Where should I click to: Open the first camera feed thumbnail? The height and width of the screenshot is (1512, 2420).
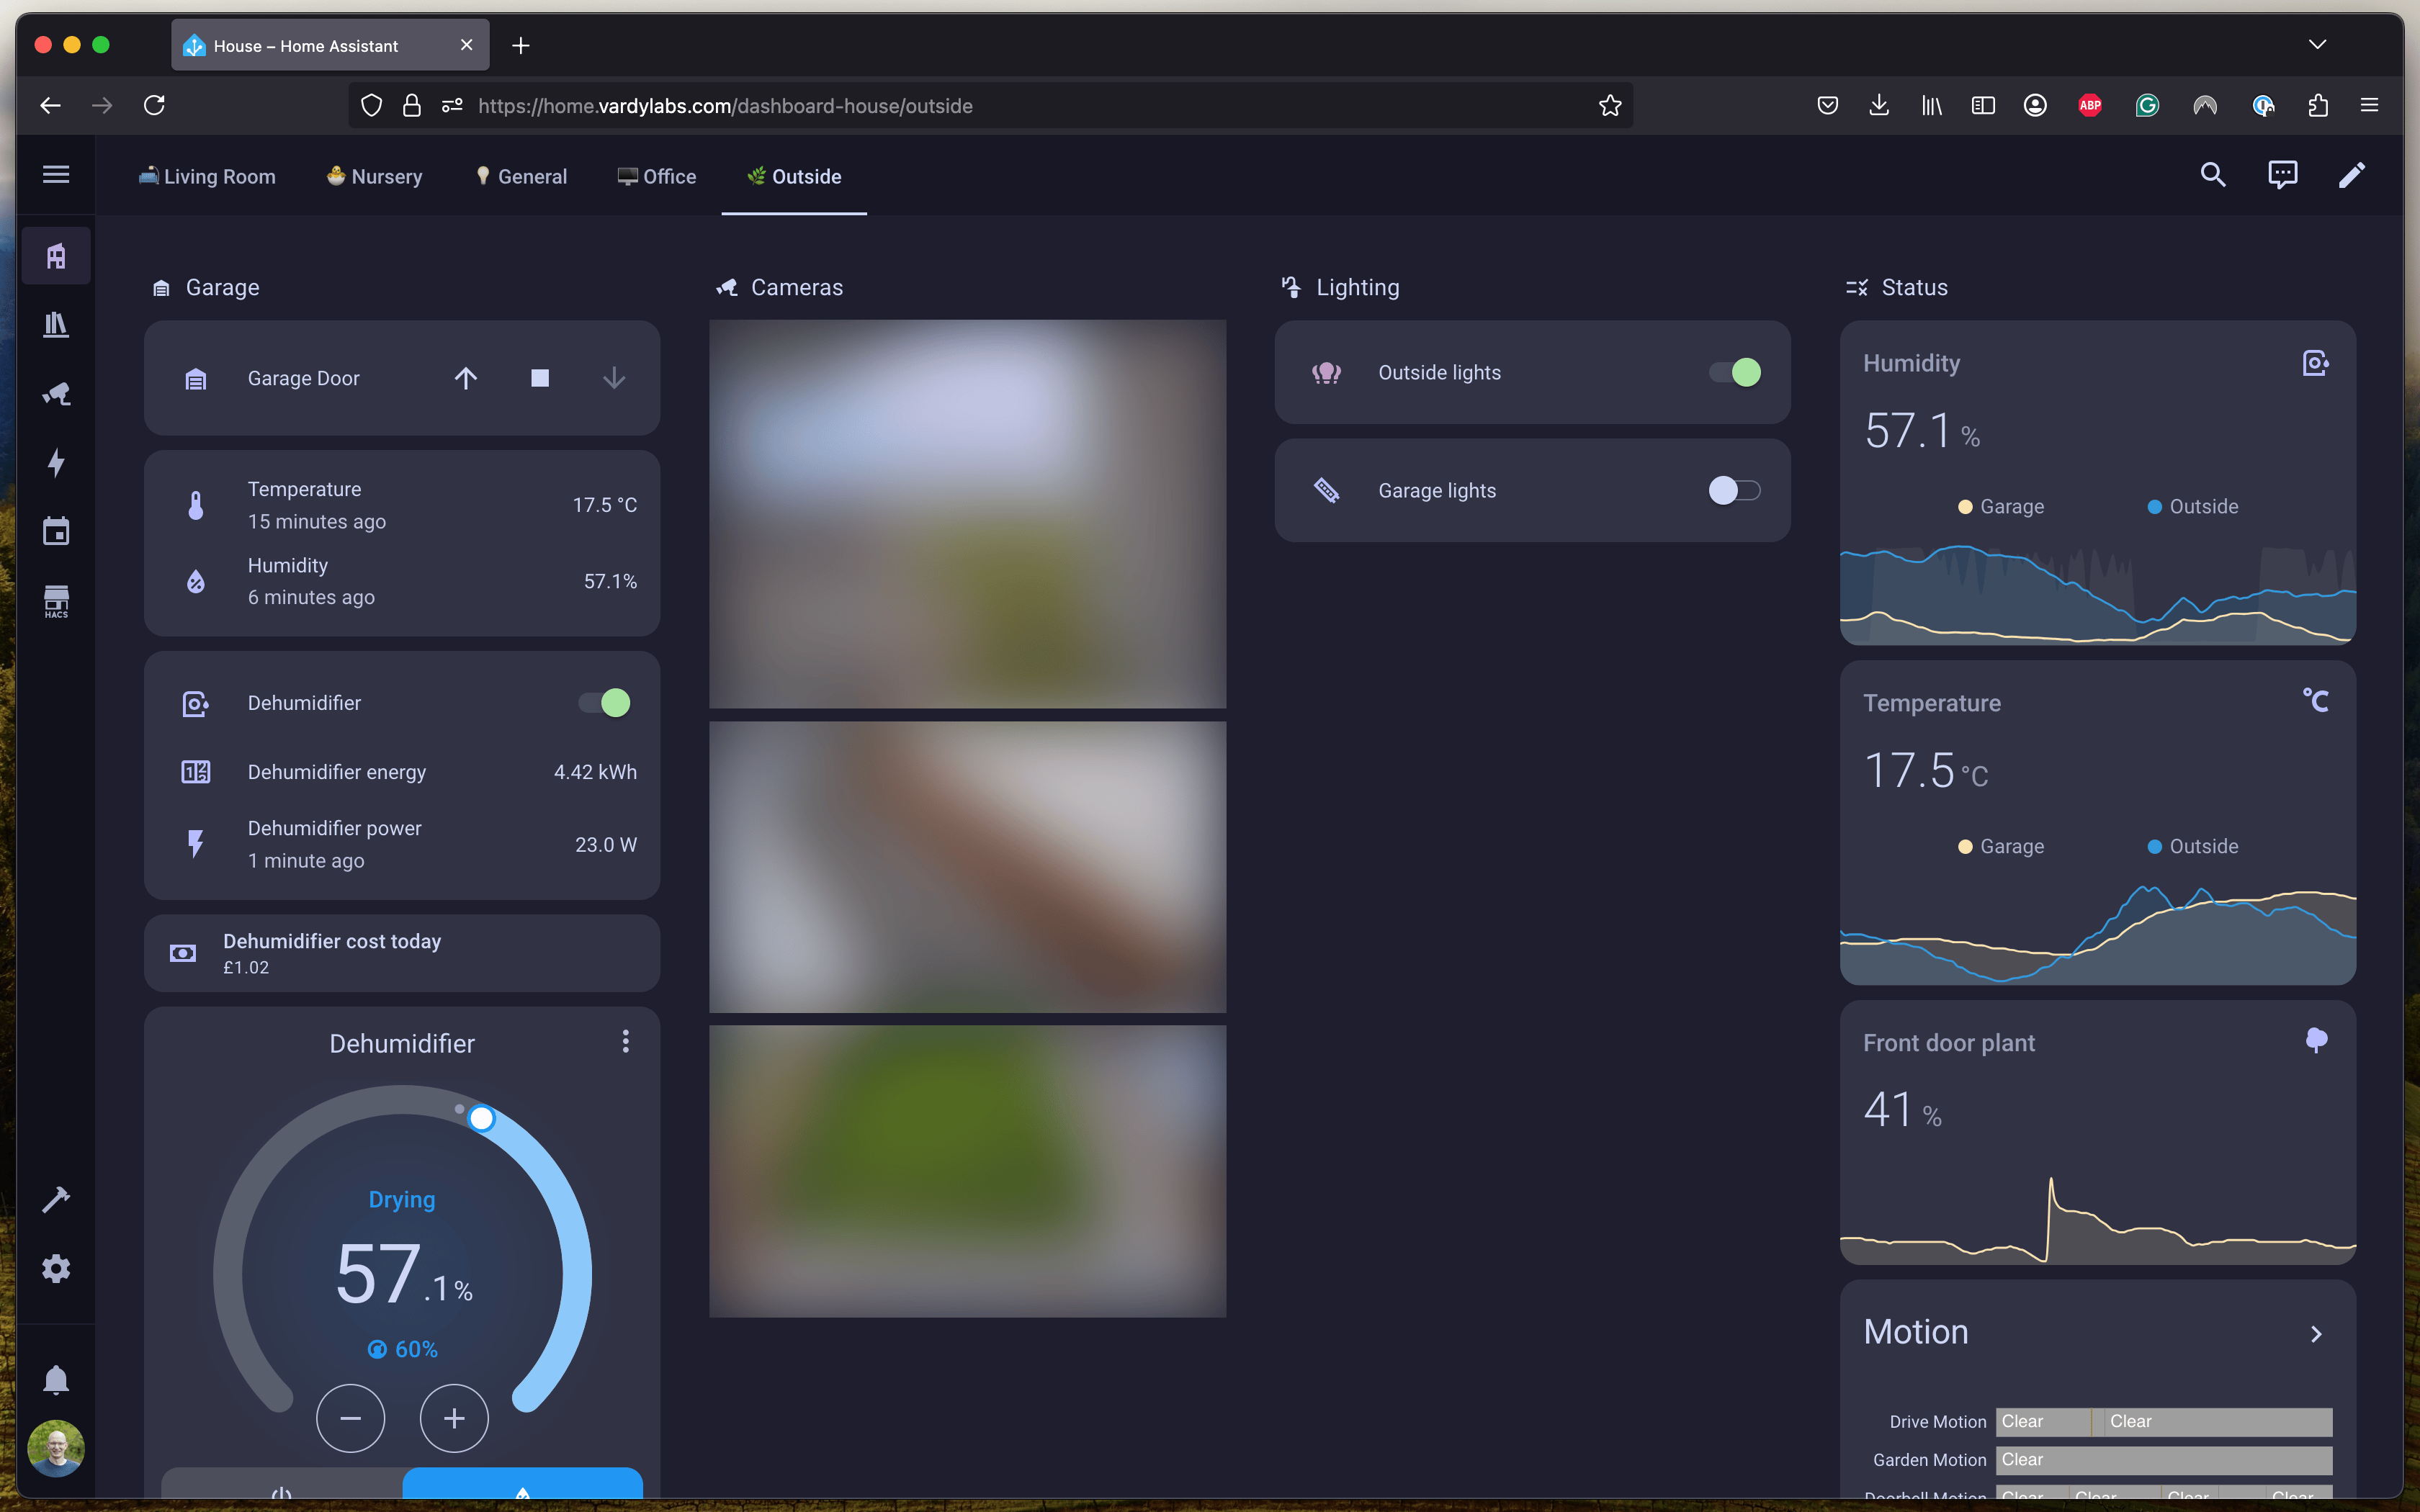click(967, 514)
